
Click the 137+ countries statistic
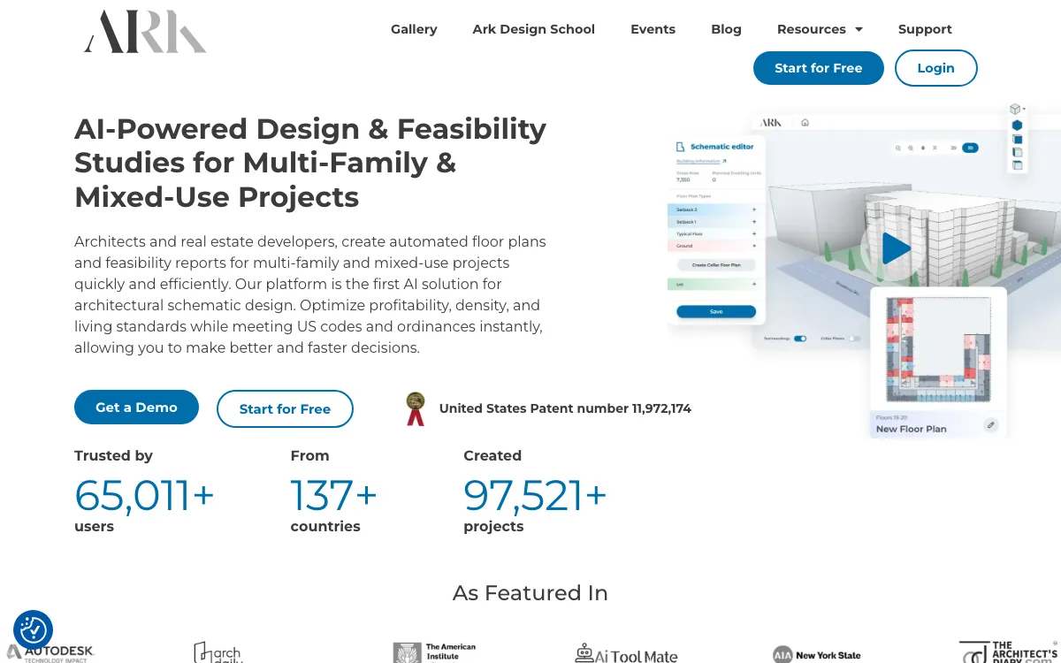334,495
